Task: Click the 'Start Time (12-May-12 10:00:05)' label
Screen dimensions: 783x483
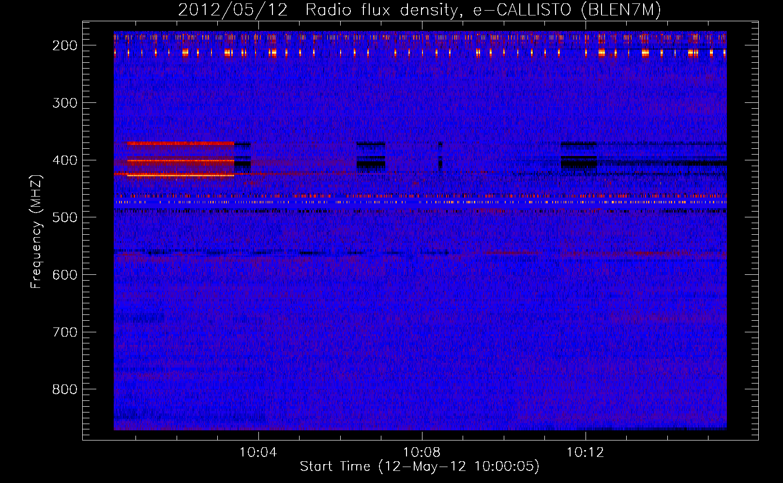Action: click(420, 467)
